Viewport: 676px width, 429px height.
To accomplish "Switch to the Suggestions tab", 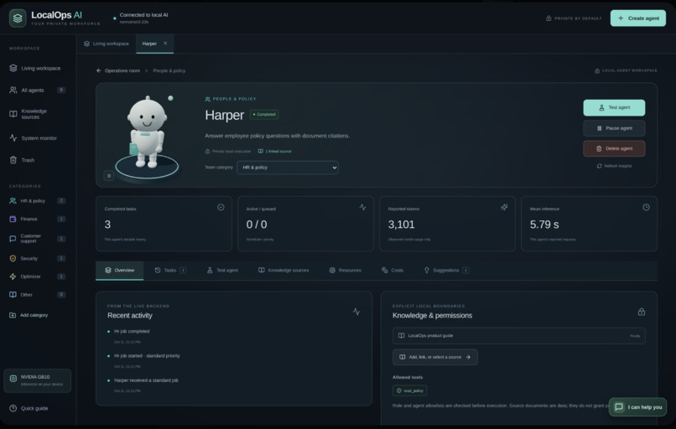I will pos(447,270).
